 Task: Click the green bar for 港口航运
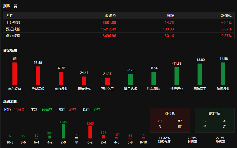pyautogui.click(x=131, y=79)
